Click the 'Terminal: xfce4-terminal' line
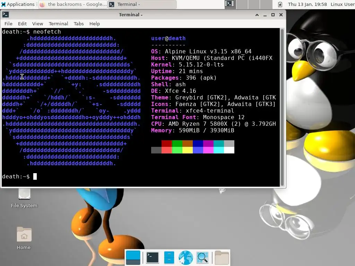Viewport: 355px width, 266px height. coord(192,110)
